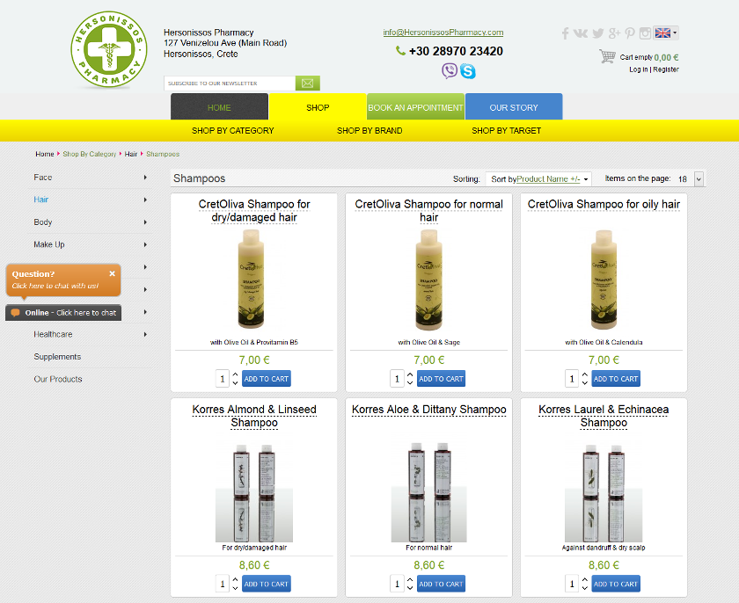Increase quantity for CretOliva oily hair shampoo
739x603 pixels.
click(x=585, y=374)
